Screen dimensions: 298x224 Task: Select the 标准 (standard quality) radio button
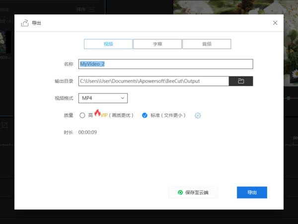coord(145,115)
